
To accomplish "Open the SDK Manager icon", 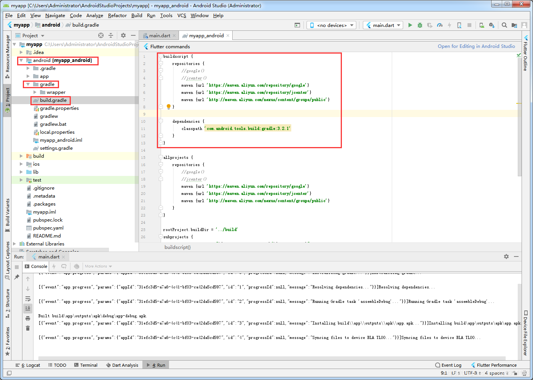I will point(492,25).
